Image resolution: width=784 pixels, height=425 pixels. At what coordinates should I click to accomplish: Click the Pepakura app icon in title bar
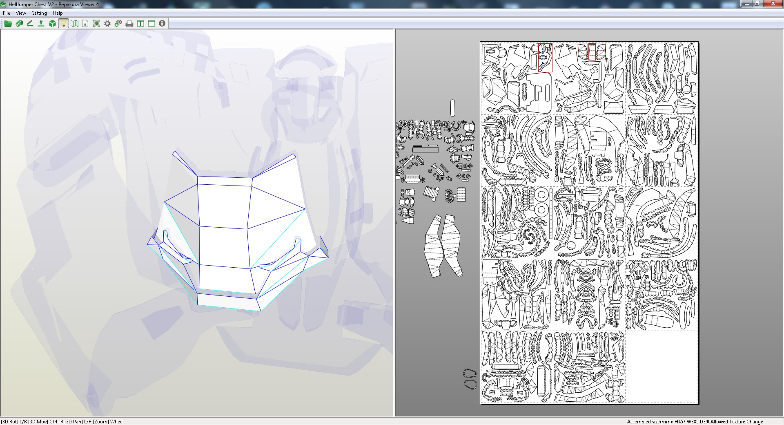pyautogui.click(x=3, y=4)
